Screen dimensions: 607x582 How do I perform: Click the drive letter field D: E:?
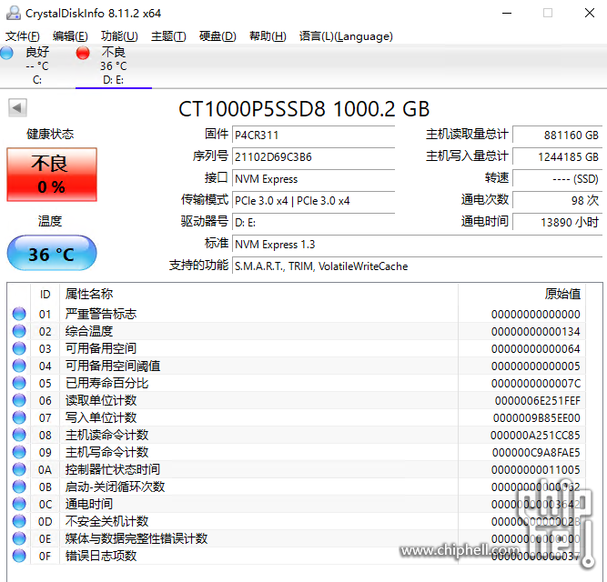point(313,223)
